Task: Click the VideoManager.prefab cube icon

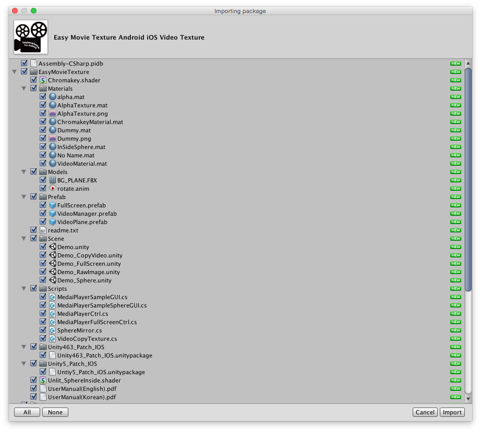Action: (53, 214)
